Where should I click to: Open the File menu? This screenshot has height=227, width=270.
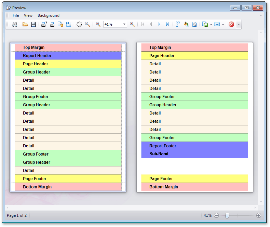tap(16, 15)
